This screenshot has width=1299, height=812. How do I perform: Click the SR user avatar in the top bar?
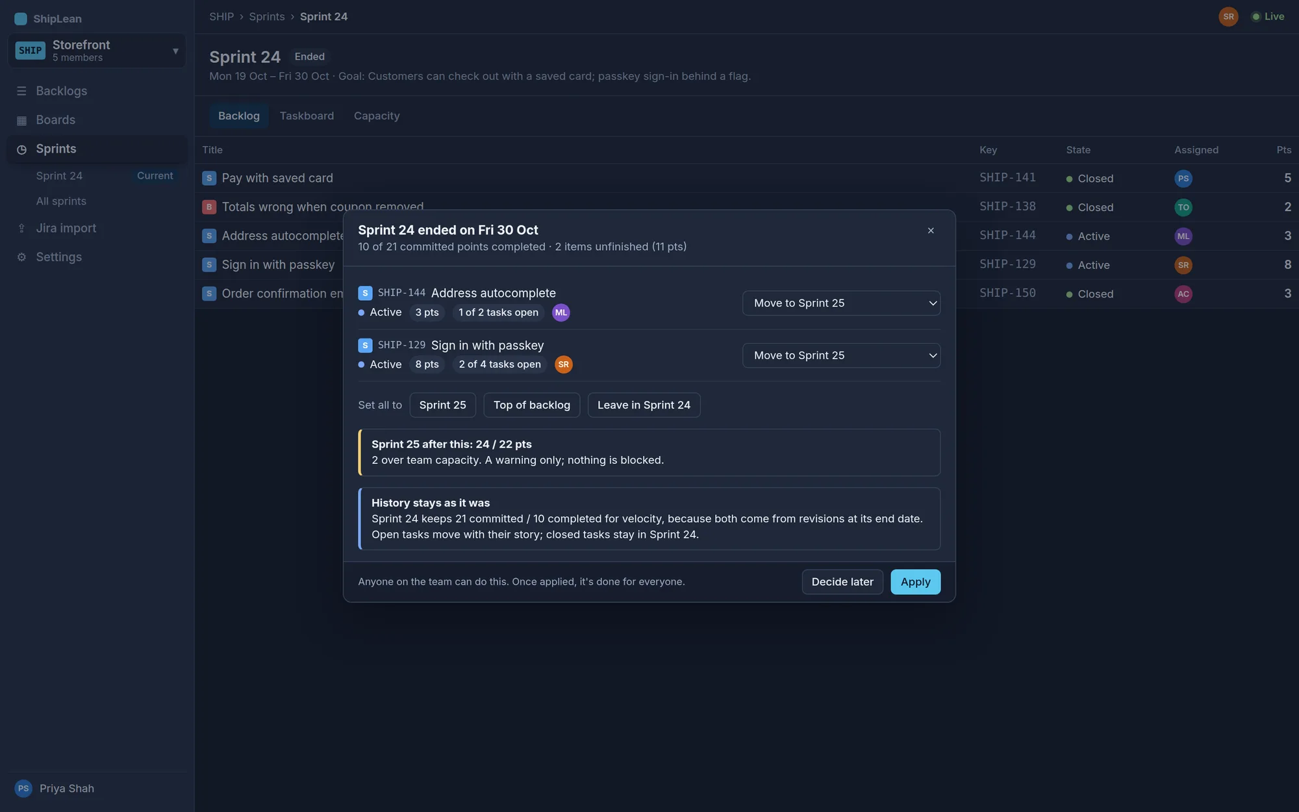tap(1228, 17)
